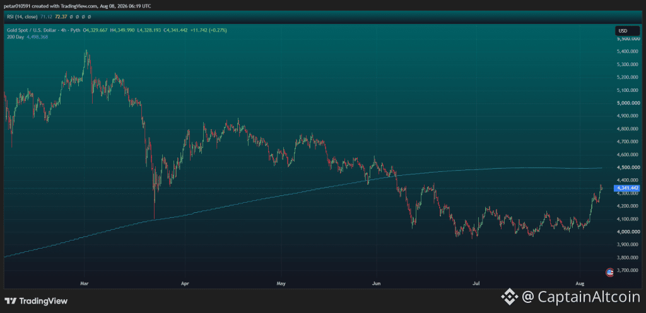This screenshot has width=646, height=313.
Task: Click the 4,800.000 price axis label
Action: [x=628, y=128]
